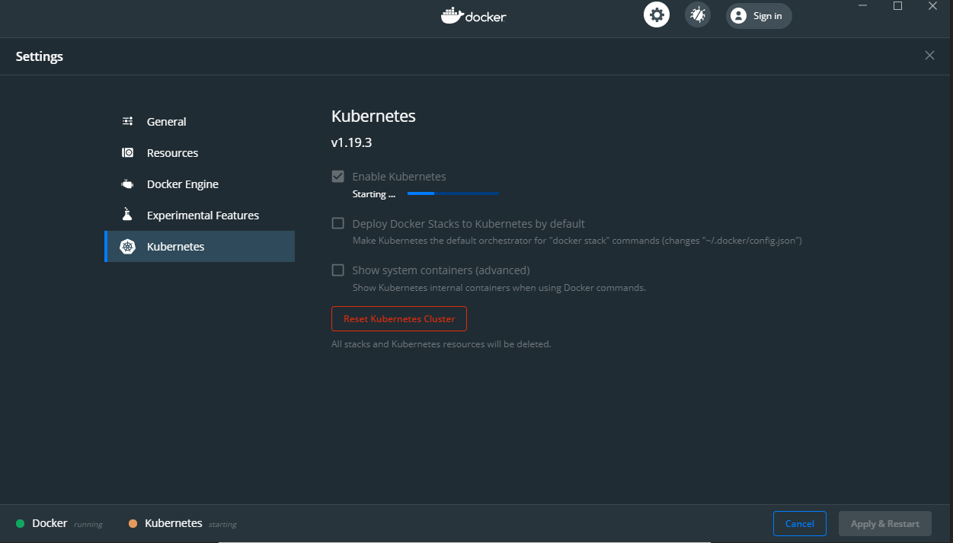Click the user avatar icon beside Sign in
Image resolution: width=953 pixels, height=543 pixels.
coord(738,16)
